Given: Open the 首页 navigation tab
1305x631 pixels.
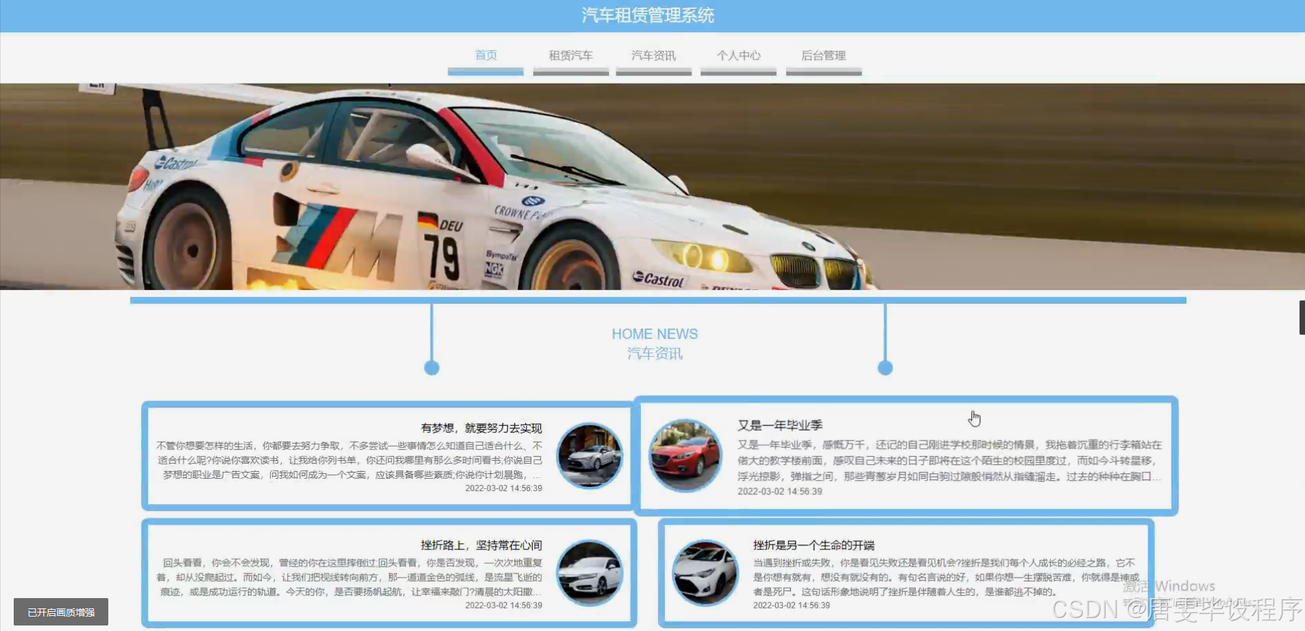Looking at the screenshot, I should coord(485,56).
